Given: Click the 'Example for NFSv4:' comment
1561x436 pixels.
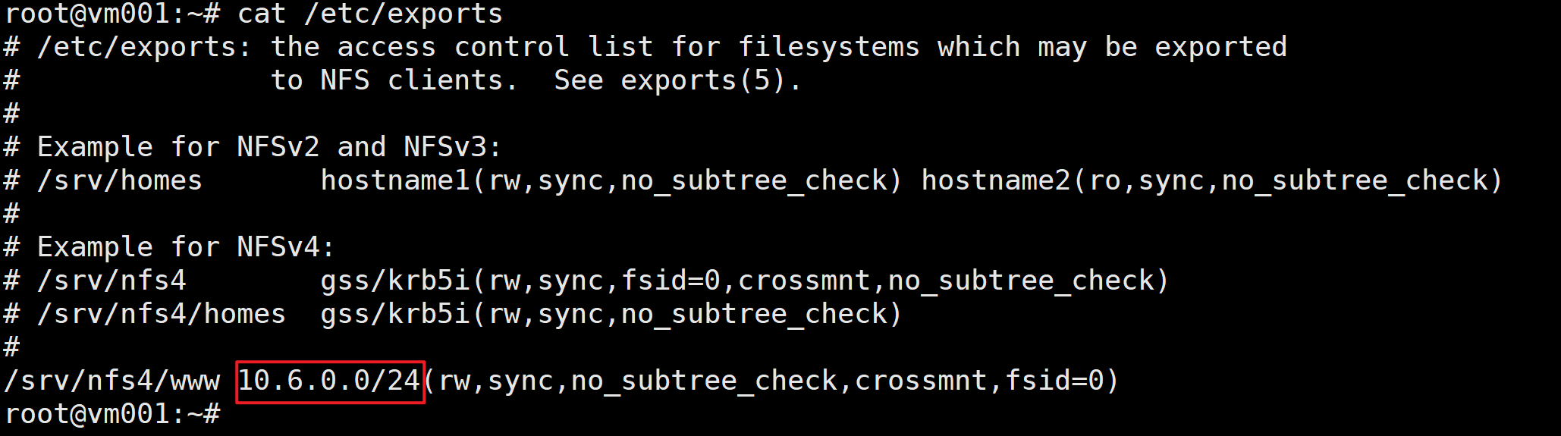Looking at the screenshot, I should [x=186, y=247].
